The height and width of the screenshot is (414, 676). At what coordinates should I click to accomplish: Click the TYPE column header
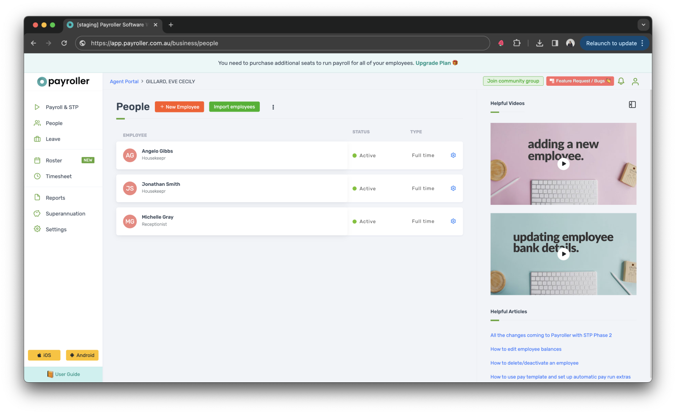pos(416,132)
